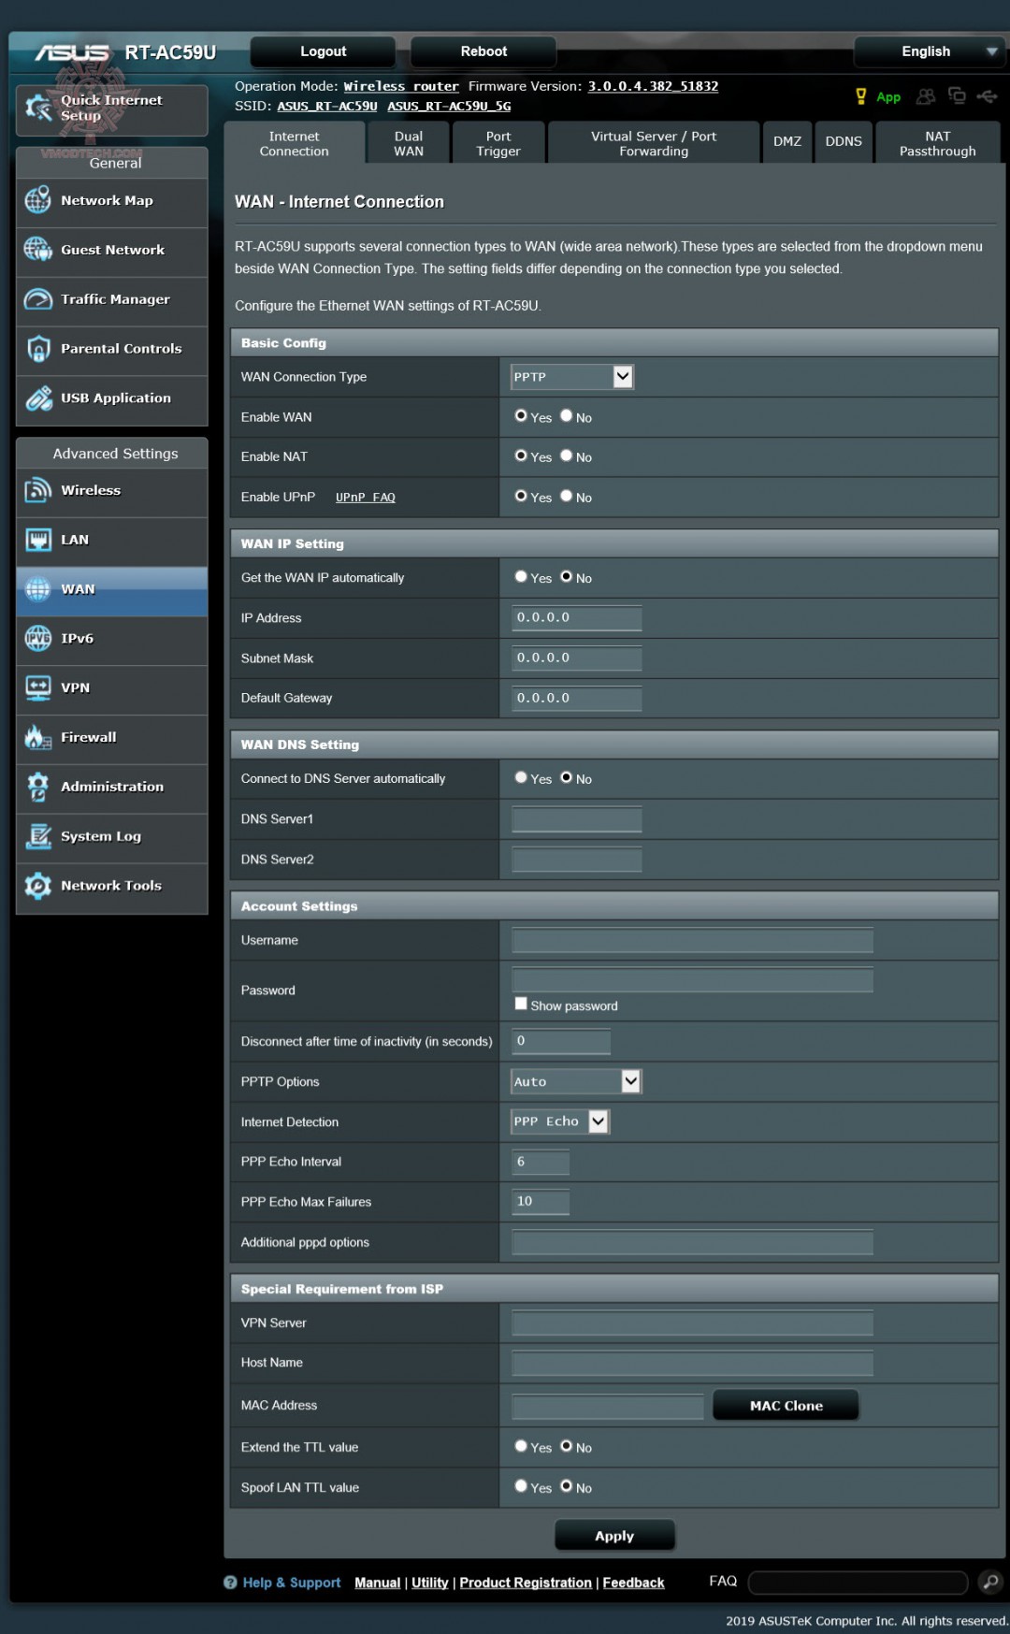Viewport: 1010px width, 1634px height.
Task: Open the Utility link in footer
Action: click(x=430, y=1583)
